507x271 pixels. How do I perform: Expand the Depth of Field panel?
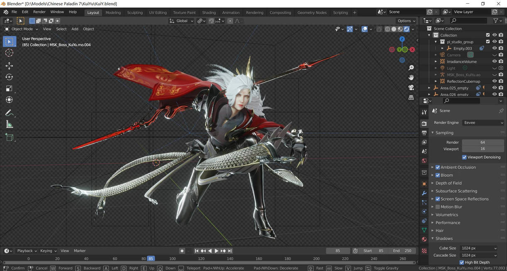tap(448, 183)
